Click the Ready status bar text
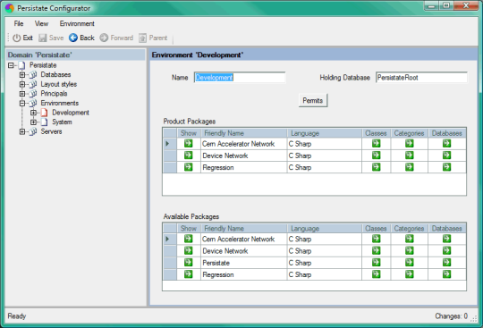The width and height of the screenshot is (483, 328). click(x=17, y=316)
